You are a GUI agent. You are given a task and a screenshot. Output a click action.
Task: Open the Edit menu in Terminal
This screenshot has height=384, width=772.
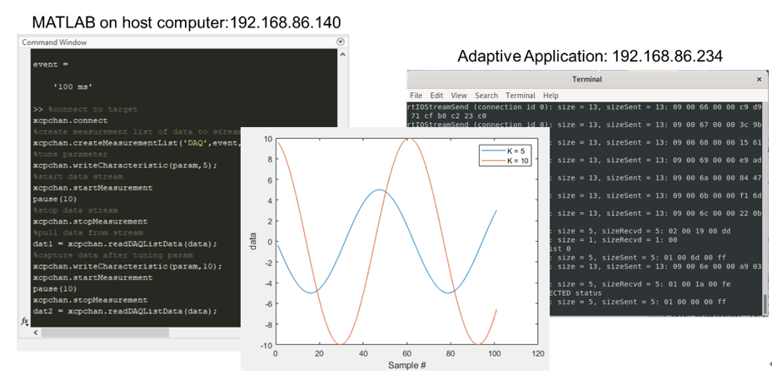436,96
